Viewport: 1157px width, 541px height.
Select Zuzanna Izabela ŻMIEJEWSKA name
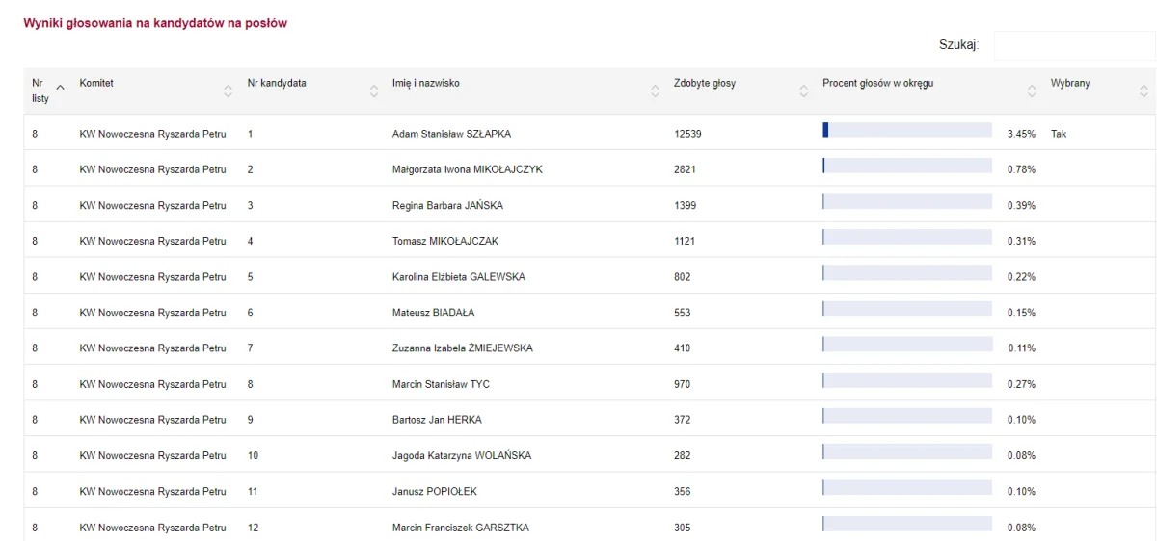coord(462,348)
